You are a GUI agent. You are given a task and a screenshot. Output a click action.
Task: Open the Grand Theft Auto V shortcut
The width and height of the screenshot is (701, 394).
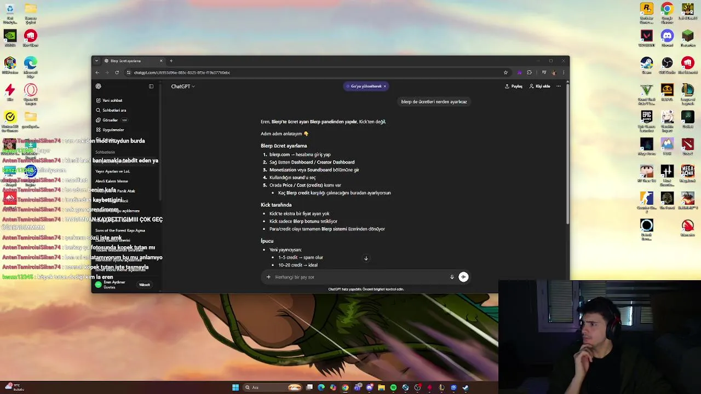pos(647,94)
